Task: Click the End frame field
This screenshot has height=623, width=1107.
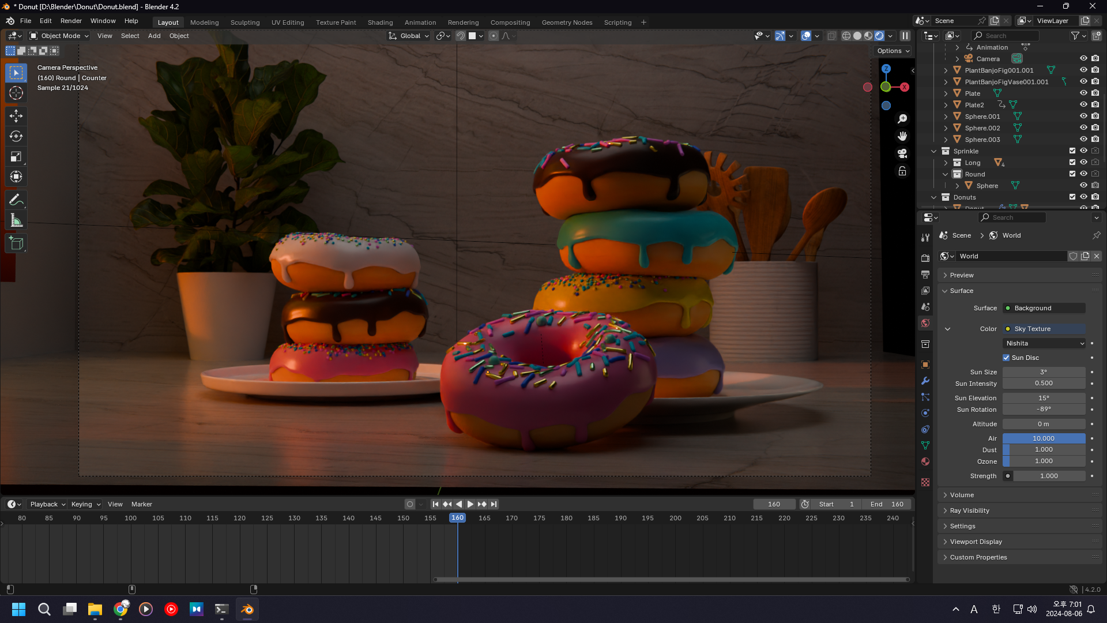Action: pos(887,504)
